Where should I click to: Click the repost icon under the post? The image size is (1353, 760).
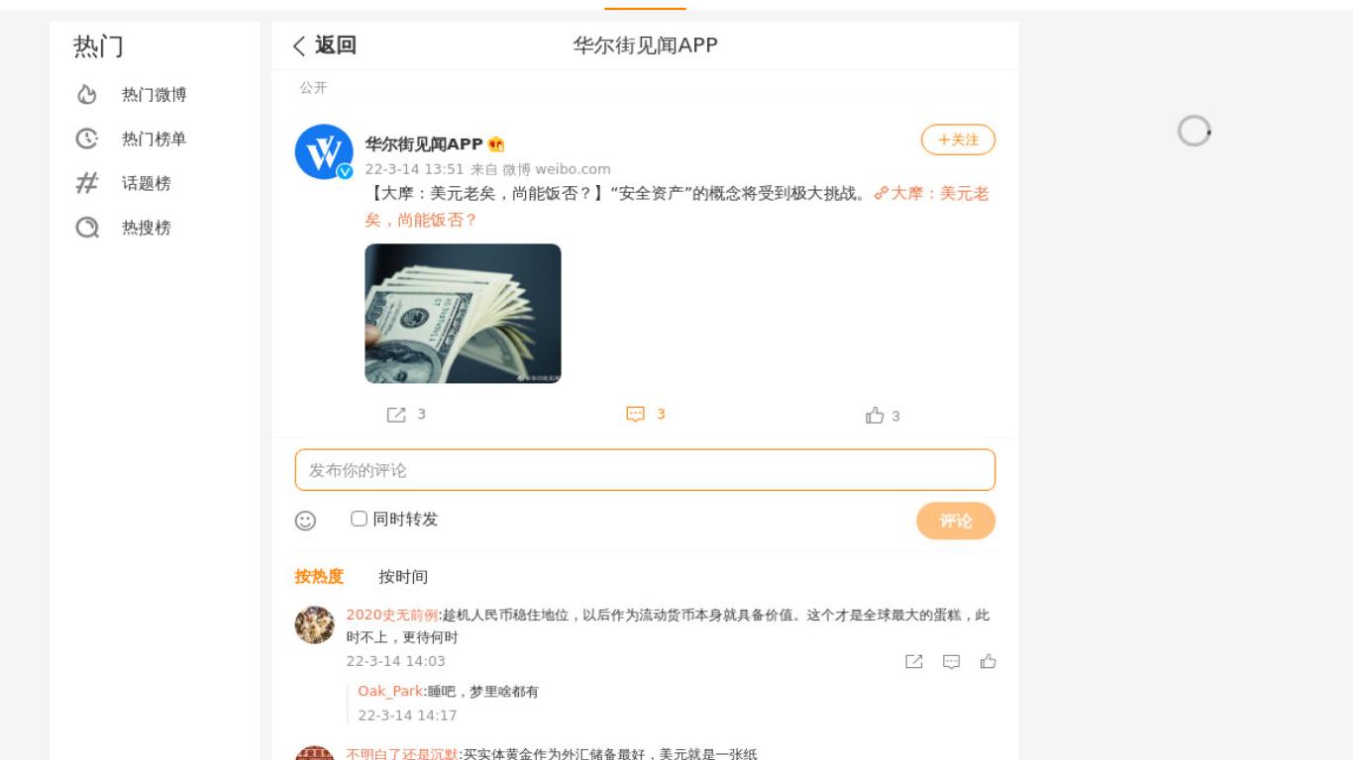(396, 415)
